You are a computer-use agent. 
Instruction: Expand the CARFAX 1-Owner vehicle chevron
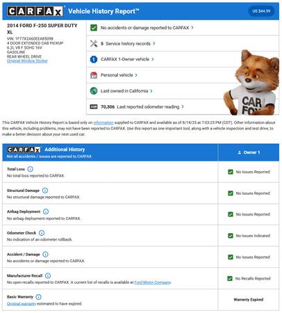[153, 59]
